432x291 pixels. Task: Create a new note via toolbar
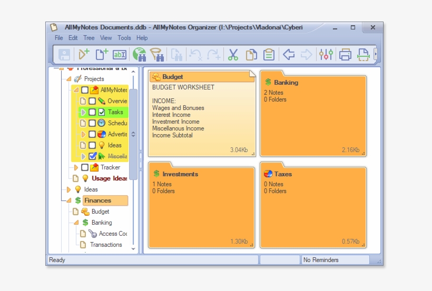pos(102,54)
